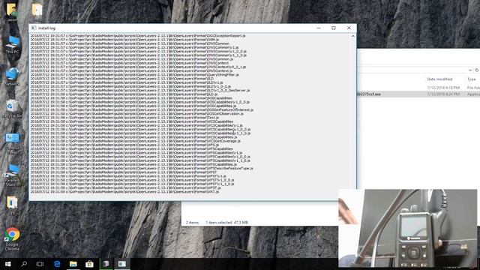Click scroll-up arrow in install log

point(353,36)
